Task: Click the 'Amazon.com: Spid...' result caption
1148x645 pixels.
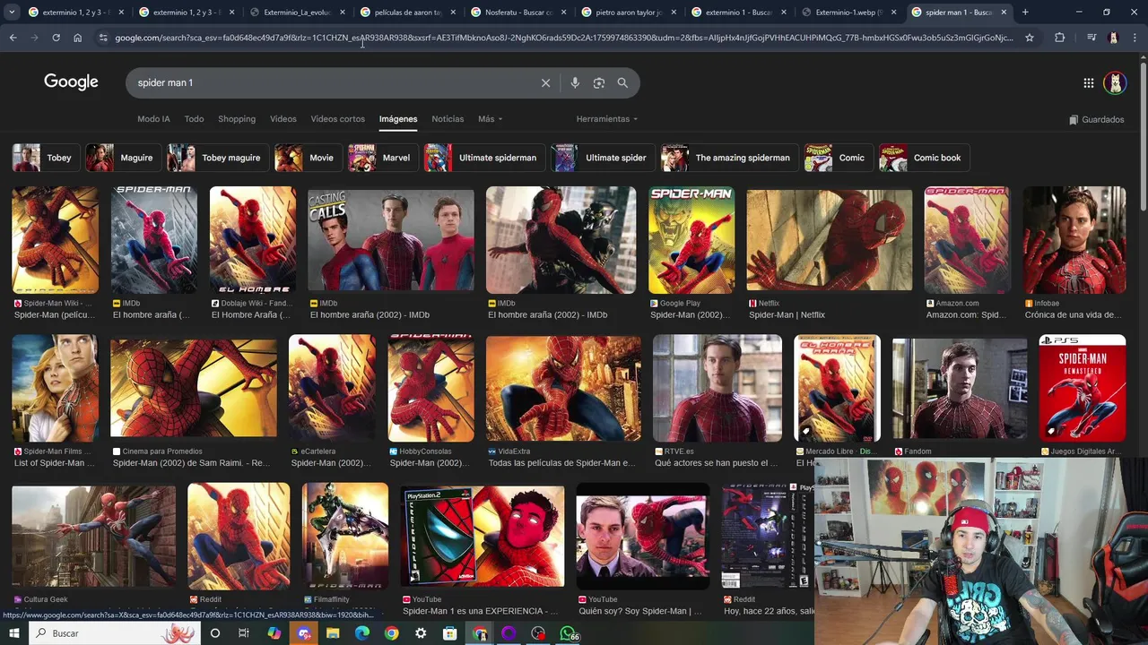Action: coord(966,315)
